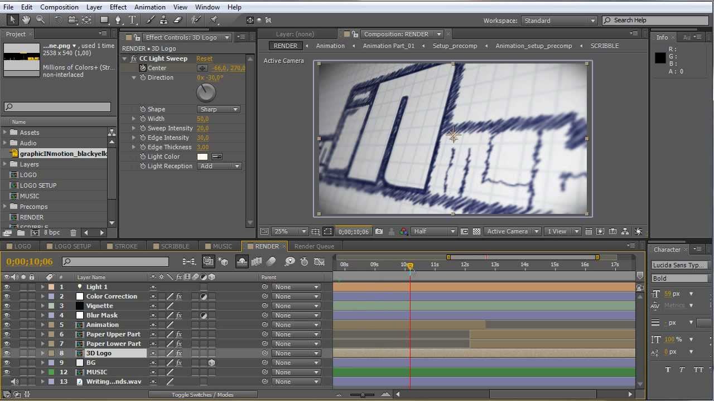
Task: Click graphicINmotion project thumbnail preview
Action: (x=22, y=60)
